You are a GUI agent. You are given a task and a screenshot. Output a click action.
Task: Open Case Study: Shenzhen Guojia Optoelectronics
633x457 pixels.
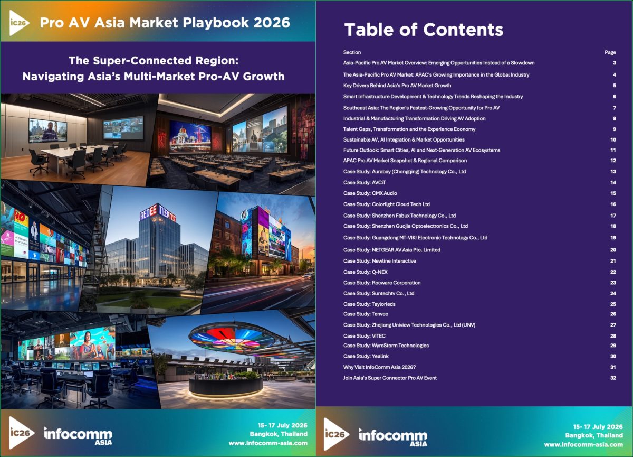click(406, 226)
